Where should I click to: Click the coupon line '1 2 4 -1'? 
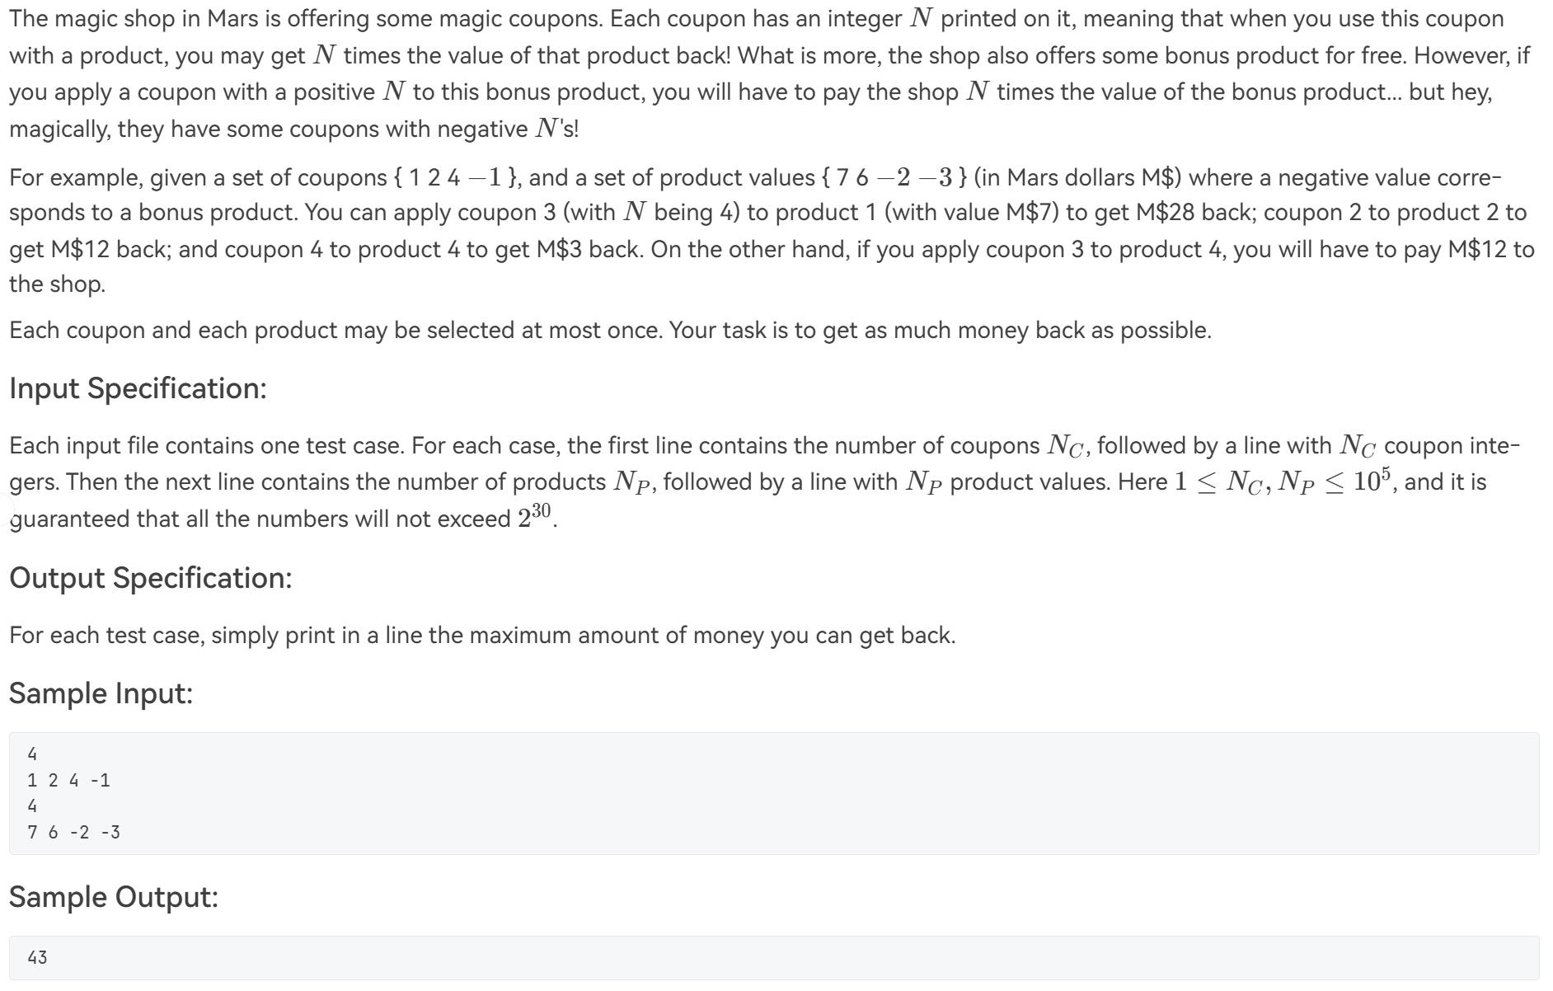click(x=68, y=781)
